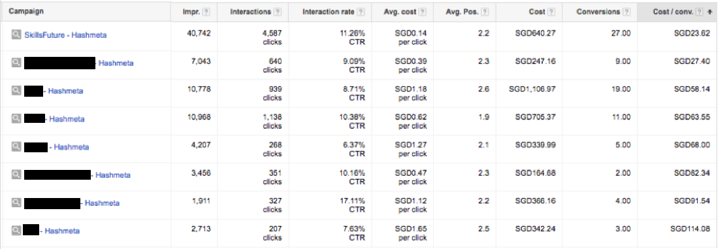
Task: Click search icon beside SkillsFuture - Hashmeta campaign
Action: [x=16, y=35]
